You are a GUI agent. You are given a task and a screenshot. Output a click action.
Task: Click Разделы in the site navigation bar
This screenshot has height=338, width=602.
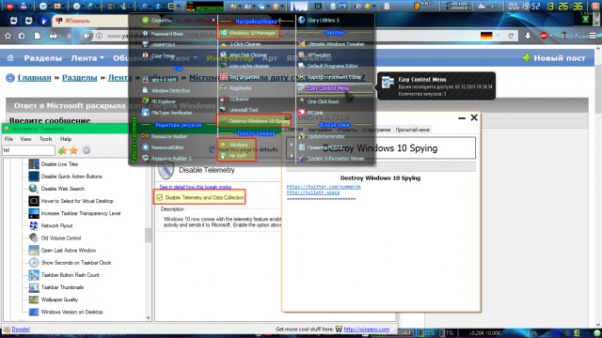[42, 58]
